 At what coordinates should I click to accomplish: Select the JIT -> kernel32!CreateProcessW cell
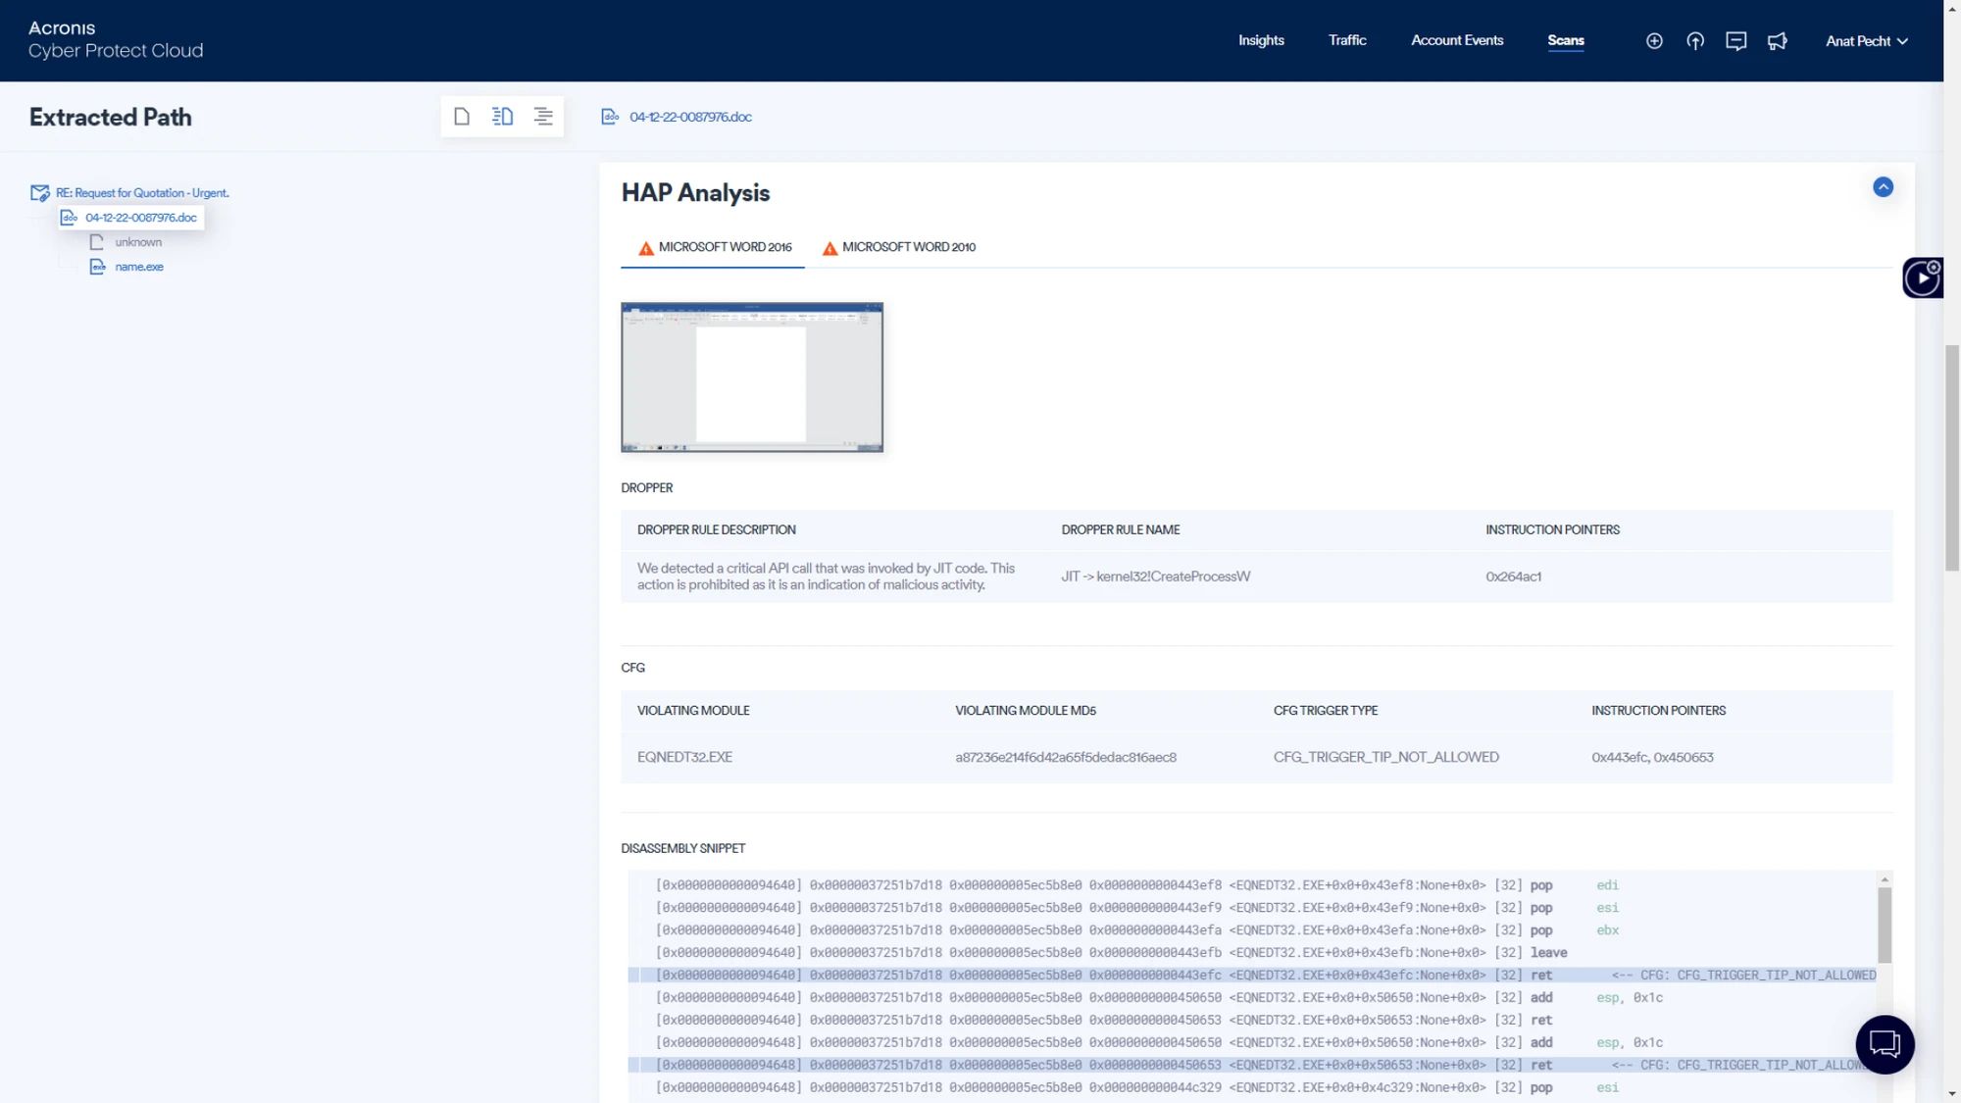point(1156,577)
